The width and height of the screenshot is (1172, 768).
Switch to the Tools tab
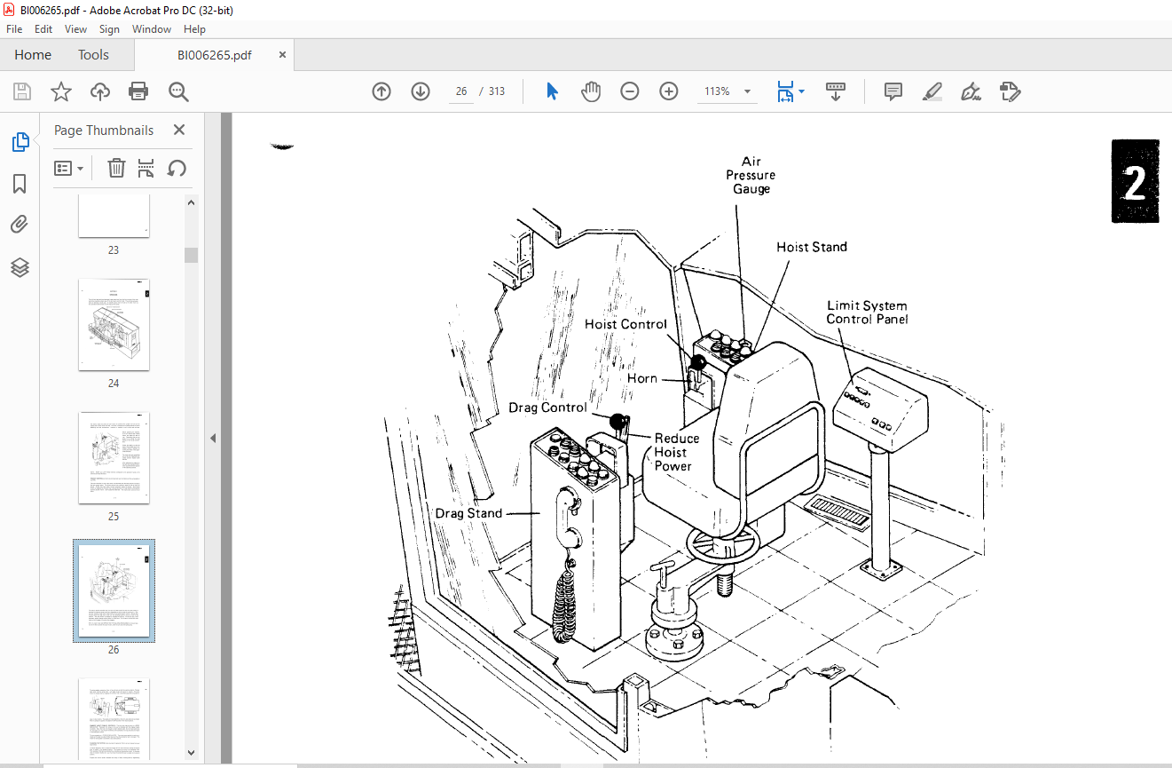(x=93, y=55)
